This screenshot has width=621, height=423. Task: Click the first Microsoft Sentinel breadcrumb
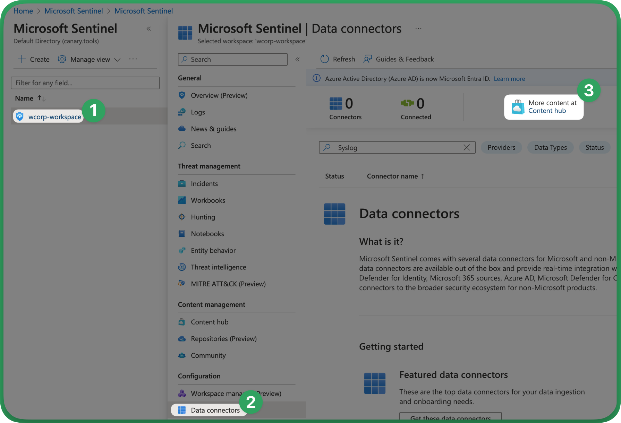pos(74,11)
